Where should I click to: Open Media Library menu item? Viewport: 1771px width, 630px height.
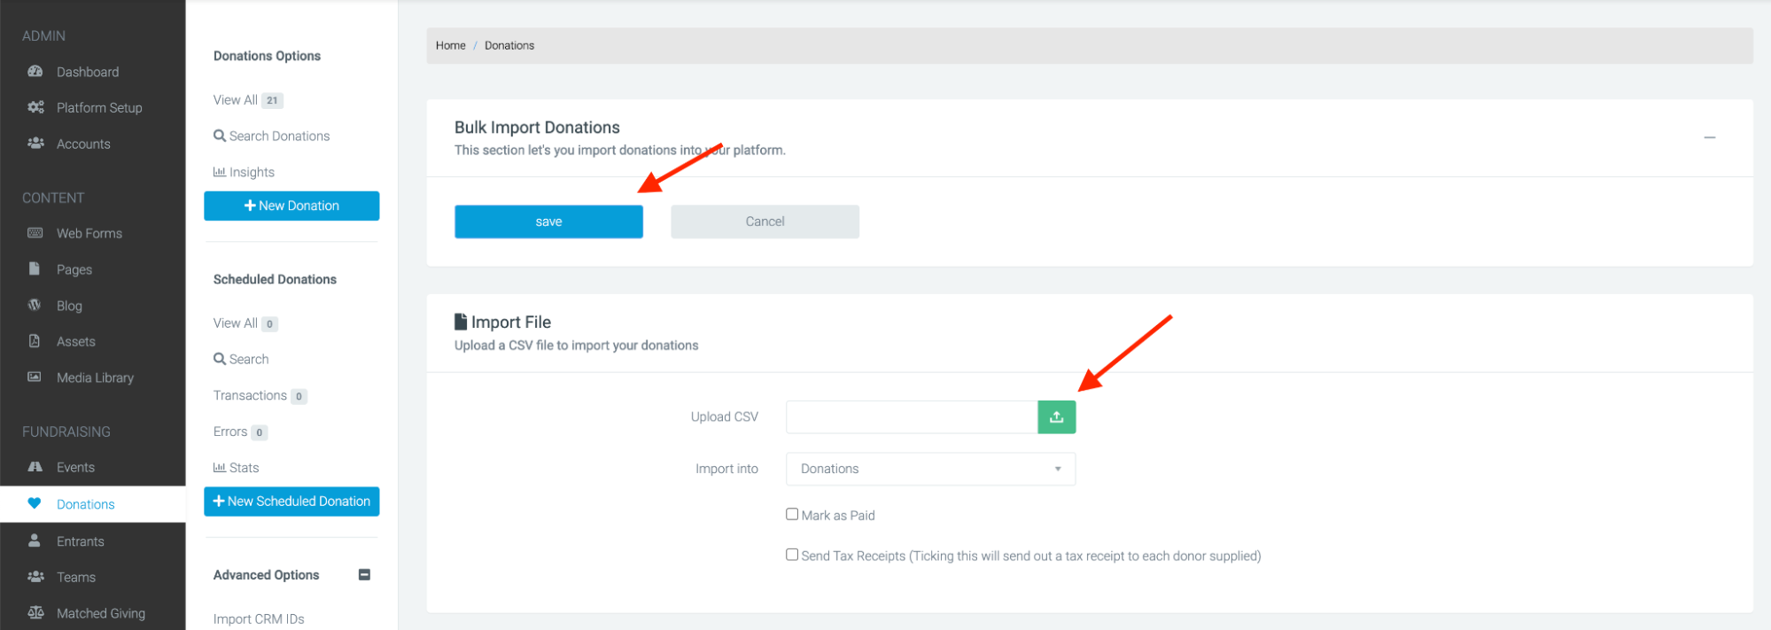pyautogui.click(x=95, y=377)
